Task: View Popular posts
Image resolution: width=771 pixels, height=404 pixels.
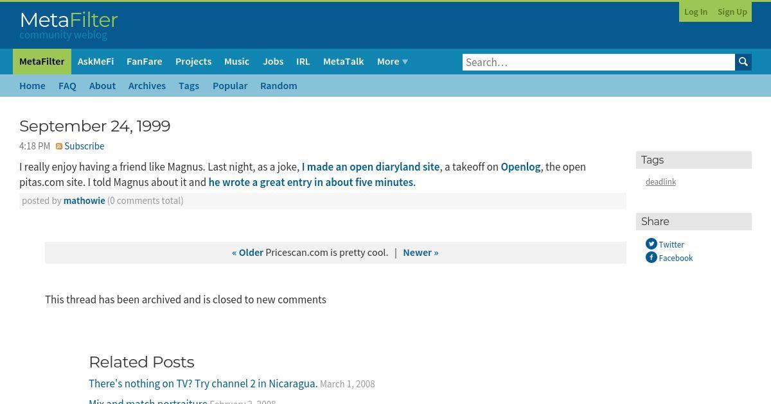Action: (230, 86)
